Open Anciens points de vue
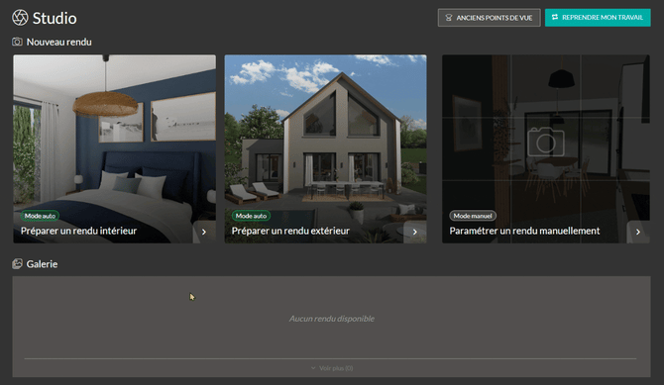Image resolution: width=664 pixels, height=385 pixels. pos(490,18)
